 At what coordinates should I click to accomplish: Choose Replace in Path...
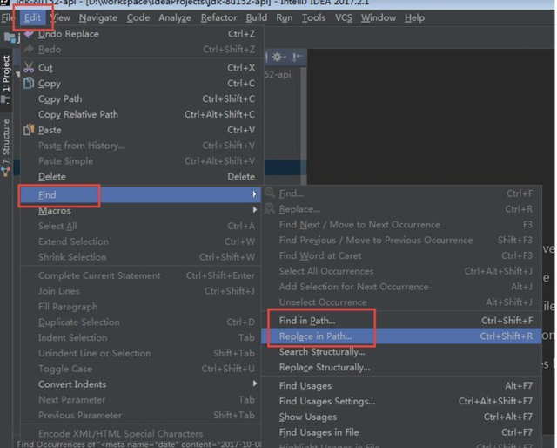(x=402, y=336)
